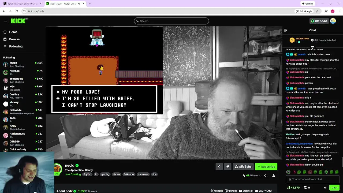343x193 pixels.
Task: Click the report warning triangle icon
Action: coord(274,176)
